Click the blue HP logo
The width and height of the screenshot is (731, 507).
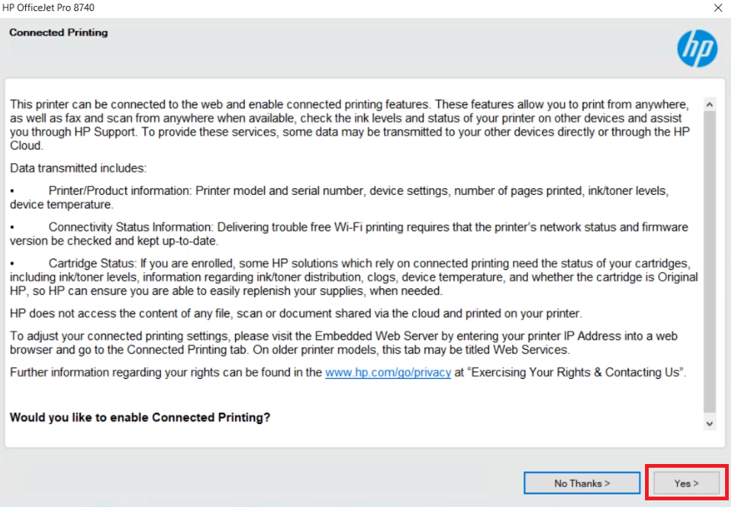pos(697,48)
